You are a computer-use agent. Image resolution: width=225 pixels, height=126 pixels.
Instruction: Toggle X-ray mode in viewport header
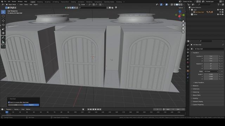[172, 5]
